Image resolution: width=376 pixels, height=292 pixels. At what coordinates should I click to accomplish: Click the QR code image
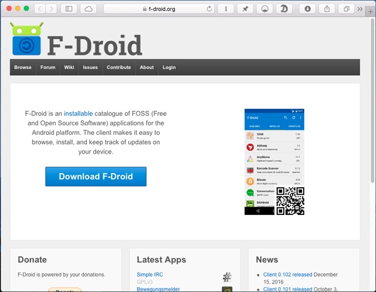point(290,201)
